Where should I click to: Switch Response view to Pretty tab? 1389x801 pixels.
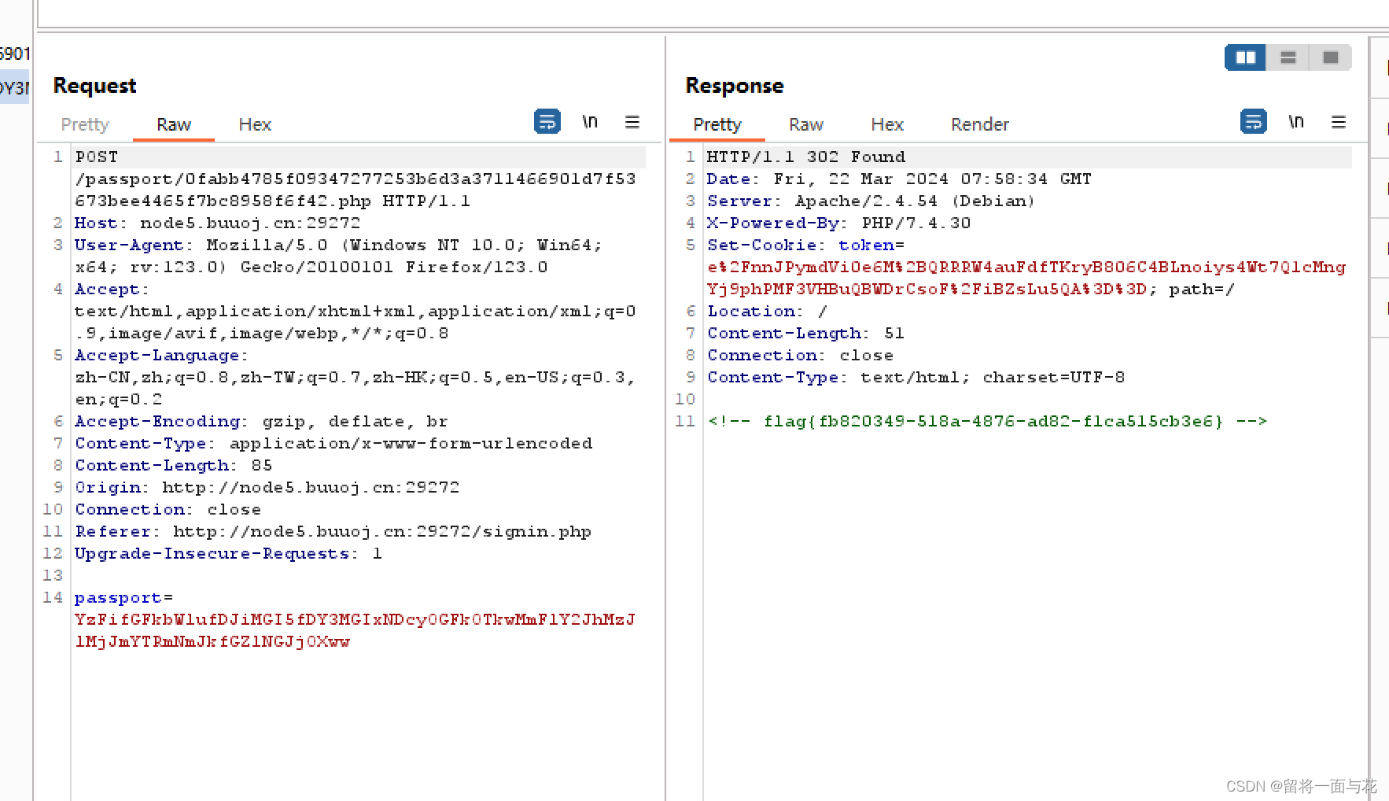[717, 124]
